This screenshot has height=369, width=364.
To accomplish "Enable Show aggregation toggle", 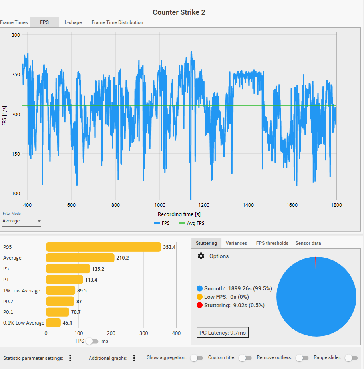I will 197,358.
